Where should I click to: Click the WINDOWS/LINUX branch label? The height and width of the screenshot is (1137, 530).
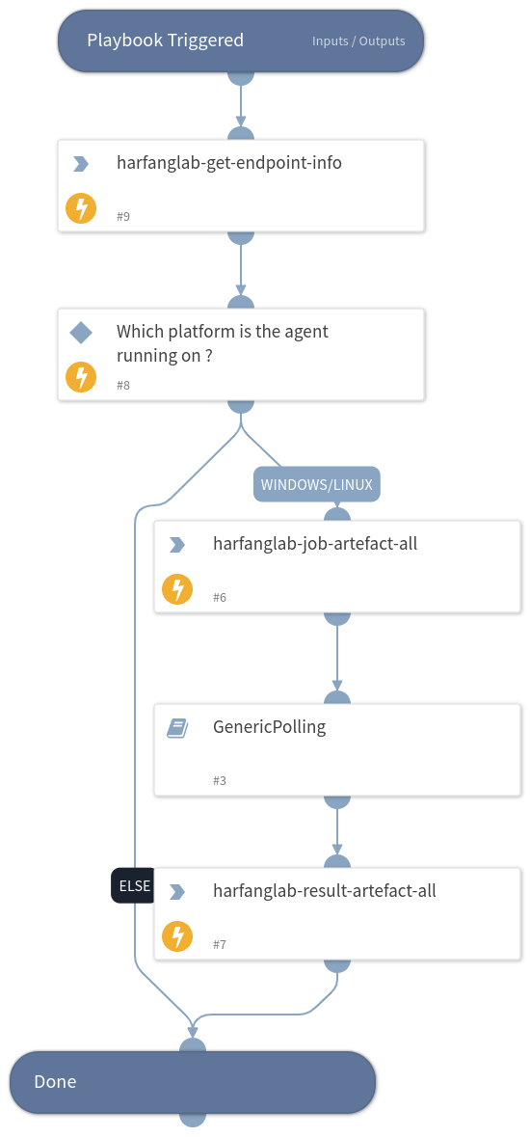click(317, 484)
